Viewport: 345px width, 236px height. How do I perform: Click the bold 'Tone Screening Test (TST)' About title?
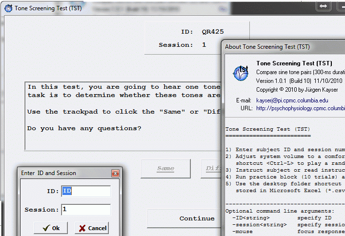(x=294, y=63)
